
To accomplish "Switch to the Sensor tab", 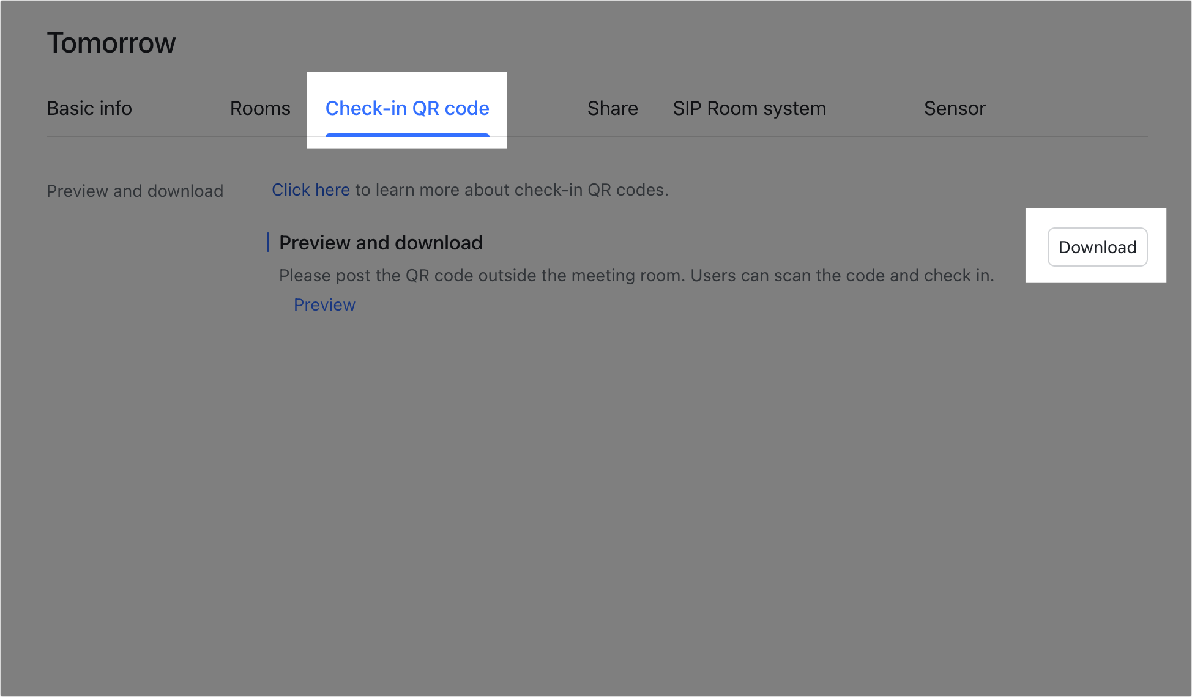I will tap(955, 108).
